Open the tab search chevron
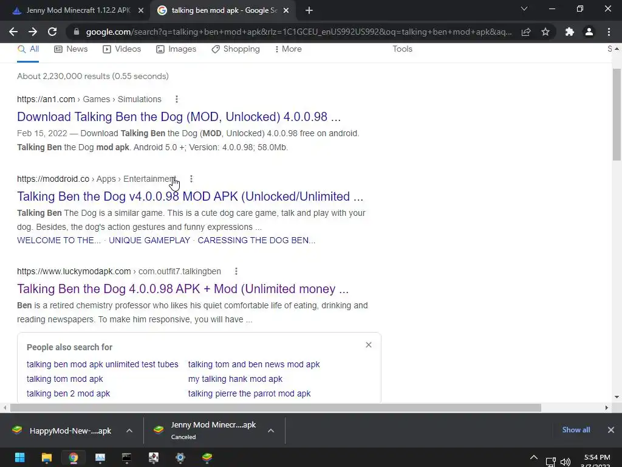The image size is (622, 467). click(524, 9)
